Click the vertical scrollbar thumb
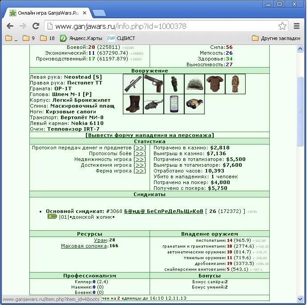The width and height of the screenshot is (308, 305). tap(300, 111)
